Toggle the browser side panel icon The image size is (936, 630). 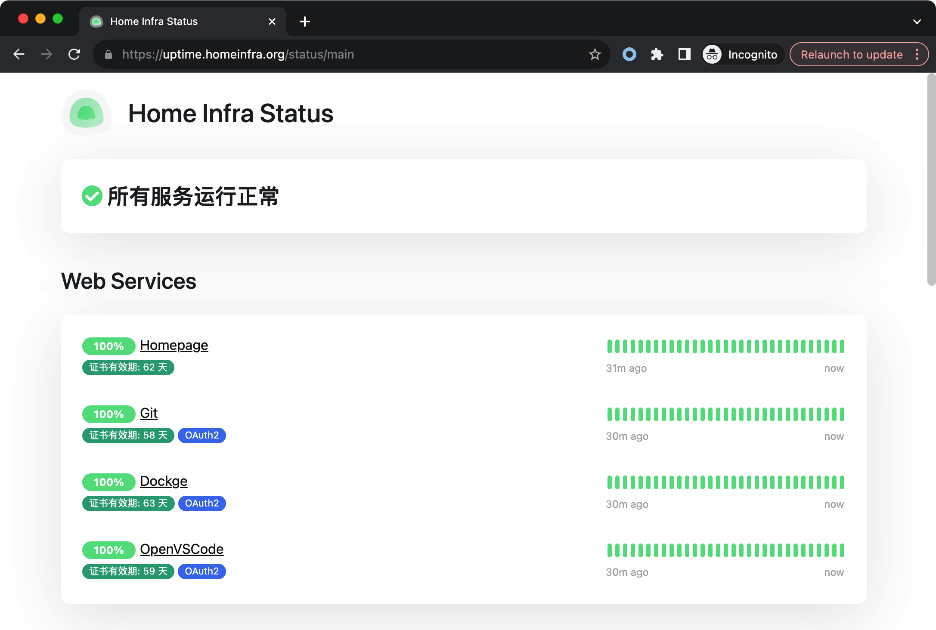[684, 54]
